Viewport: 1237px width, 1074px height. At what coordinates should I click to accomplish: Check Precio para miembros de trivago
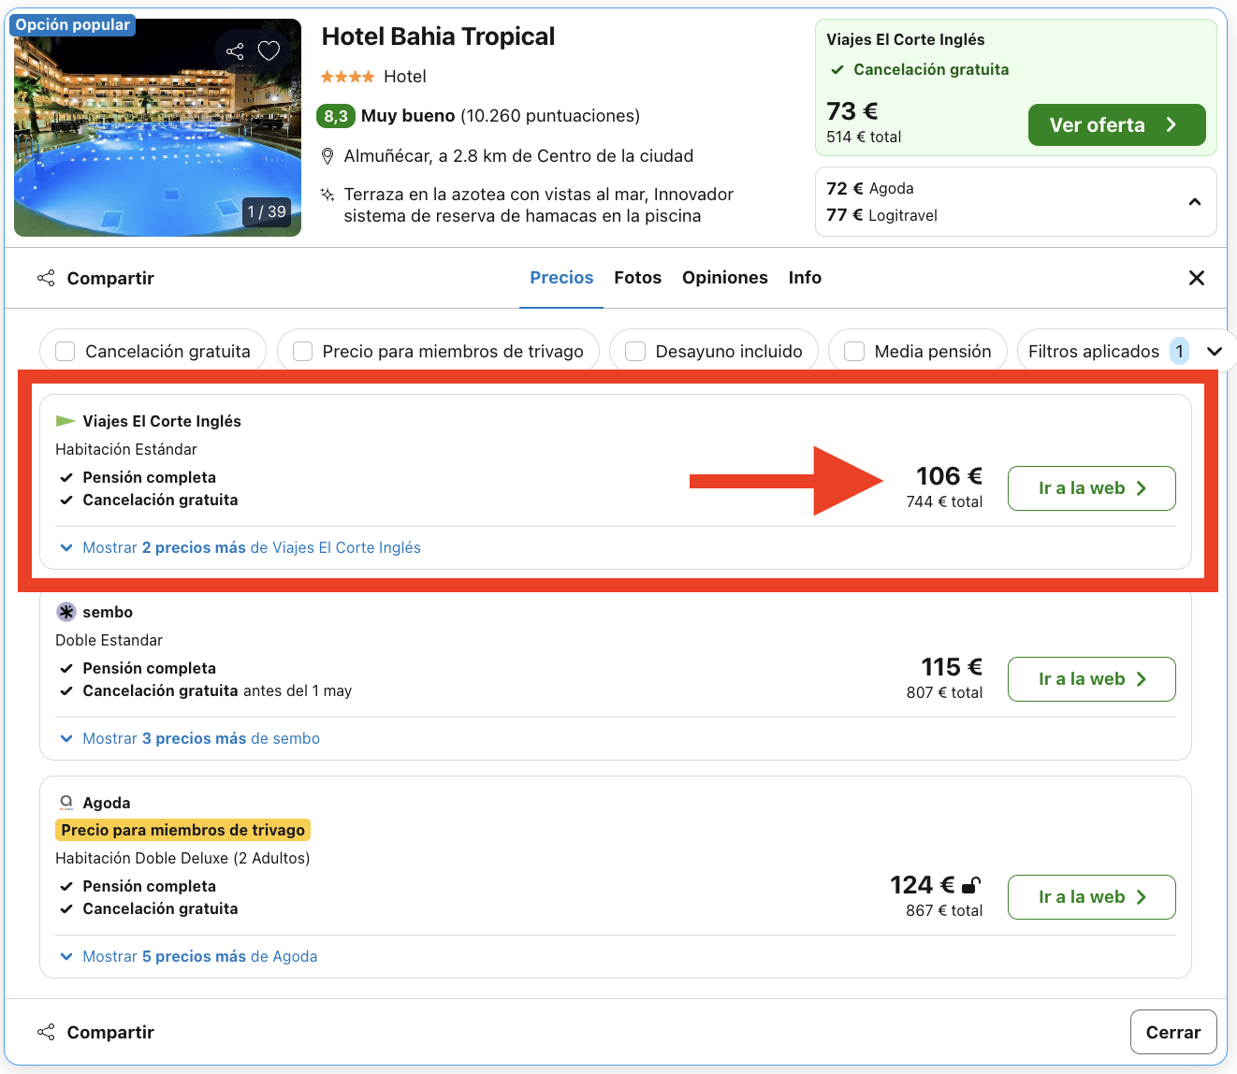(x=302, y=351)
